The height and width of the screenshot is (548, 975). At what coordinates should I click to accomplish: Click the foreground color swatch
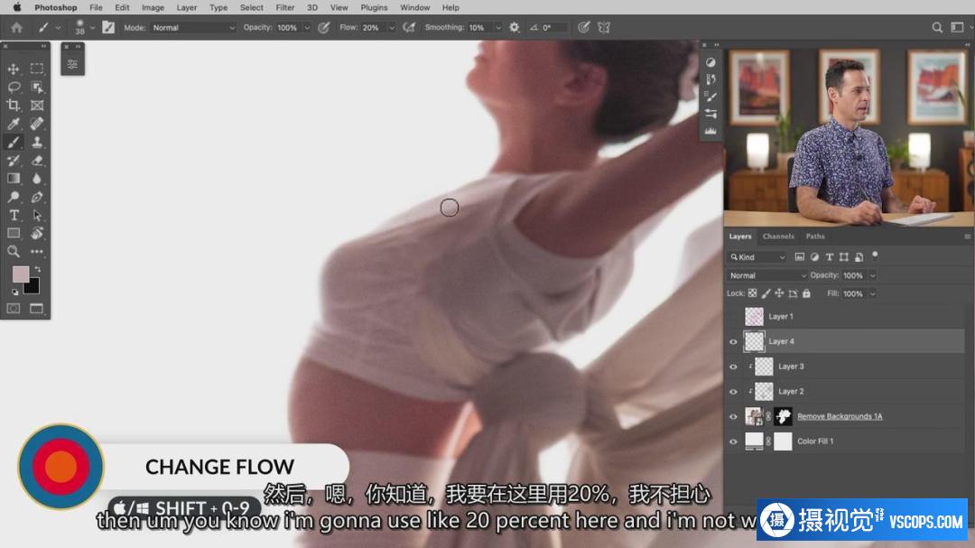(19, 274)
